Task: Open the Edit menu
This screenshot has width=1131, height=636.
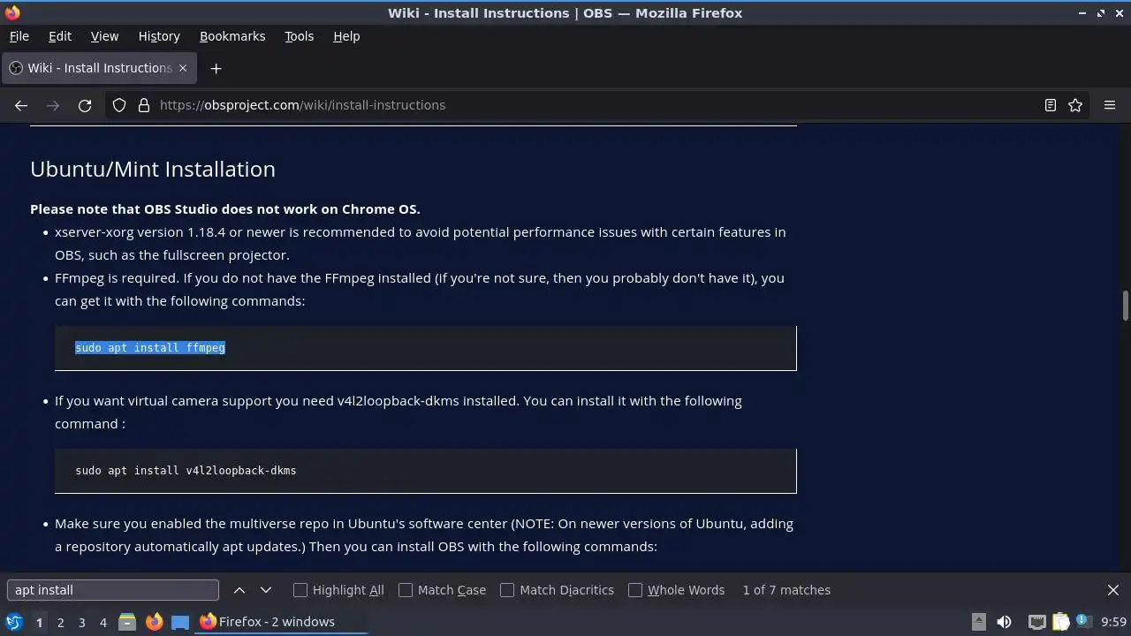Action: (x=59, y=36)
